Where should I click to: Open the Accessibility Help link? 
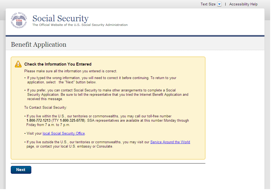[x=243, y=4]
